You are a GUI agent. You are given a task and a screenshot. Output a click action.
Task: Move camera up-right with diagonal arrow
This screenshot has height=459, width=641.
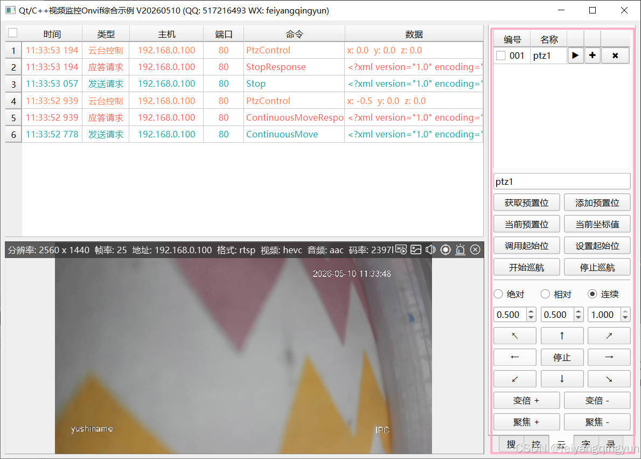[x=609, y=336]
